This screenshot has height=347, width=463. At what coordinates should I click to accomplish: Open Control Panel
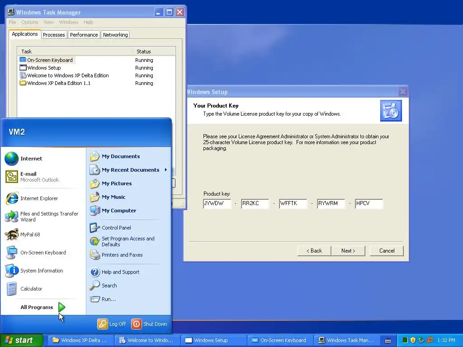coord(110,228)
